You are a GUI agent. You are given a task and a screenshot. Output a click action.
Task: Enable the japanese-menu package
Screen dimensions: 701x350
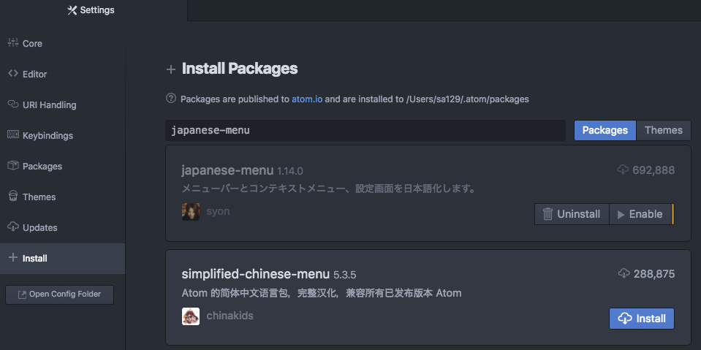640,214
